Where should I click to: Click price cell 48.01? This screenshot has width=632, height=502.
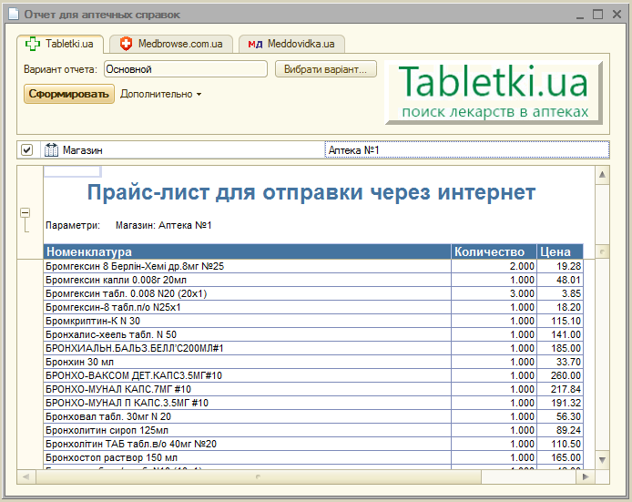point(560,280)
